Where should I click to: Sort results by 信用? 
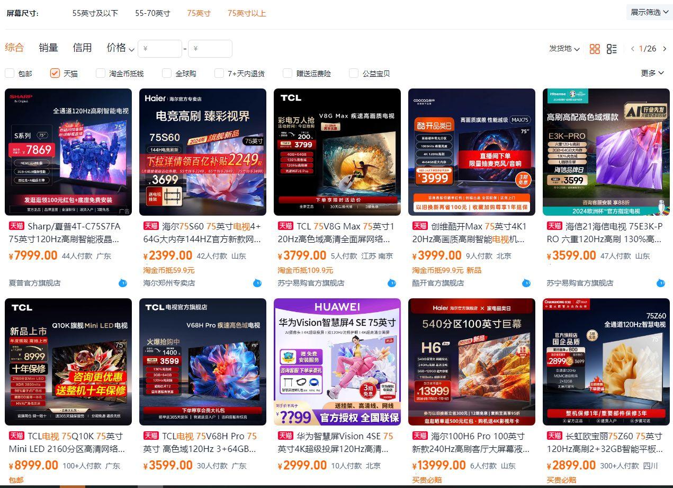[82, 47]
